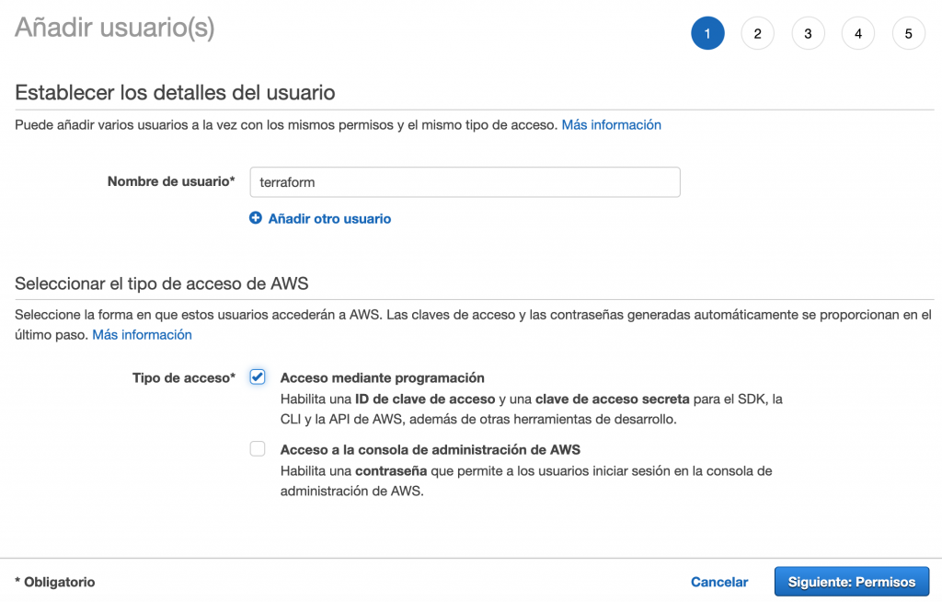
Task: Click the blue plus icon beside Añadir otro usuario
Action: click(x=256, y=218)
